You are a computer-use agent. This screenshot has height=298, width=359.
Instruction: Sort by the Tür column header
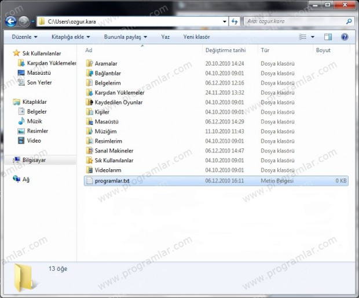(265, 50)
